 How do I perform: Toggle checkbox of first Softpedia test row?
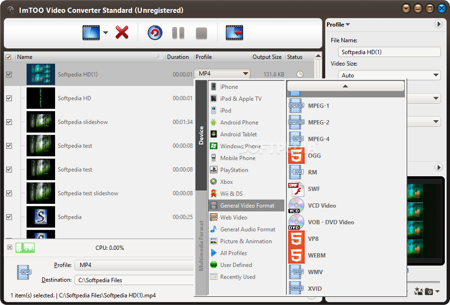[9, 146]
